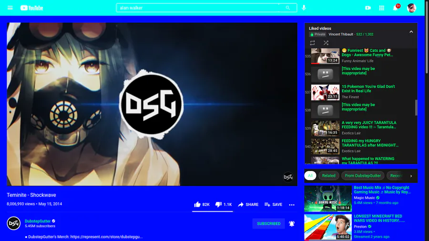Open the Preston channel name

(x=360, y=227)
